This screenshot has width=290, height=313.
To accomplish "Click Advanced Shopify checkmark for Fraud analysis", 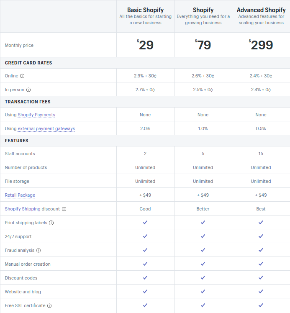I will pos(261,250).
